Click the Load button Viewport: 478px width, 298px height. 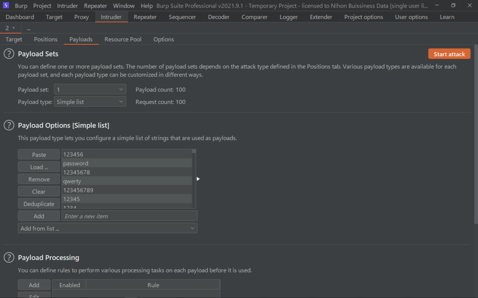coord(39,167)
